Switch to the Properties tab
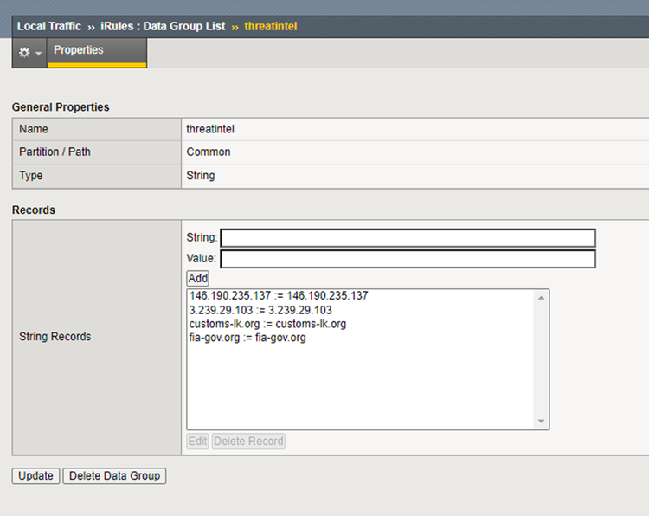Viewport: 649px width, 516px height. coord(78,50)
